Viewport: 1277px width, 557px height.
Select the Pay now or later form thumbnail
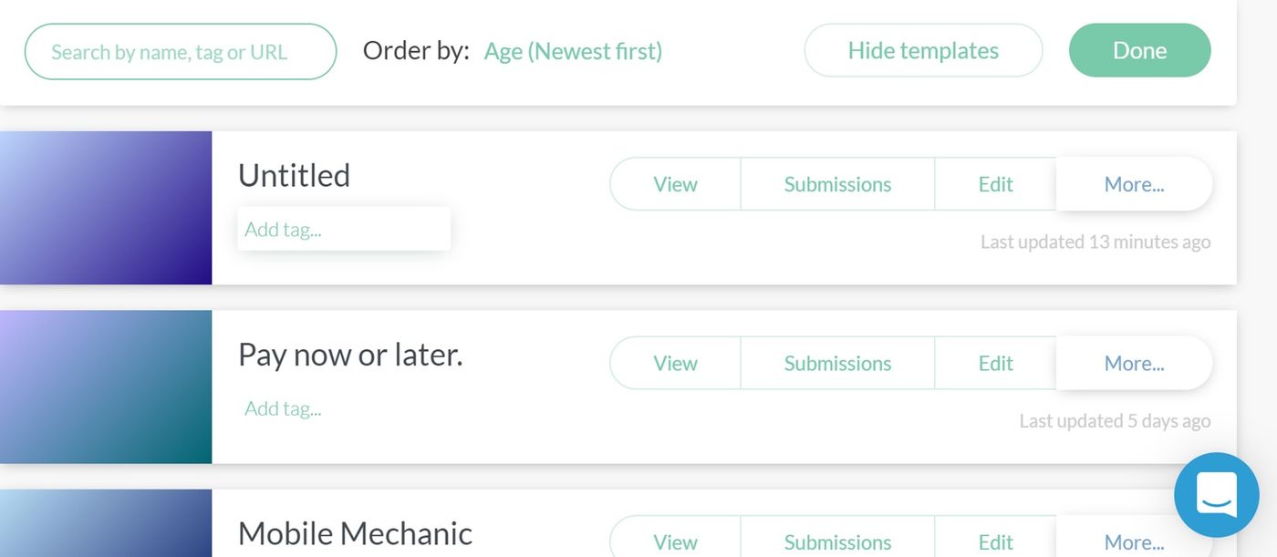coord(105,387)
